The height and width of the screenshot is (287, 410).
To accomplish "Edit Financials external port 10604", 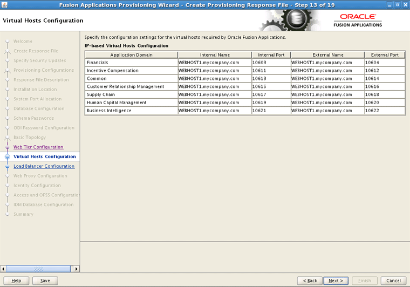I will pyautogui.click(x=385, y=63).
